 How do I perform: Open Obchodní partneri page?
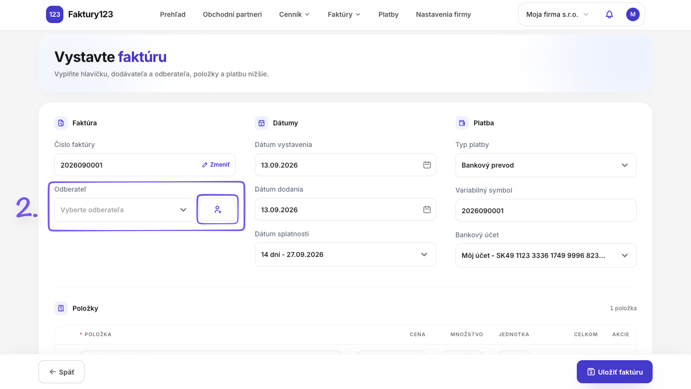pos(232,14)
